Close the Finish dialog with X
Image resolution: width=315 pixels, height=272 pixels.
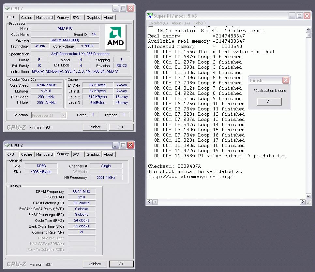[286, 80]
